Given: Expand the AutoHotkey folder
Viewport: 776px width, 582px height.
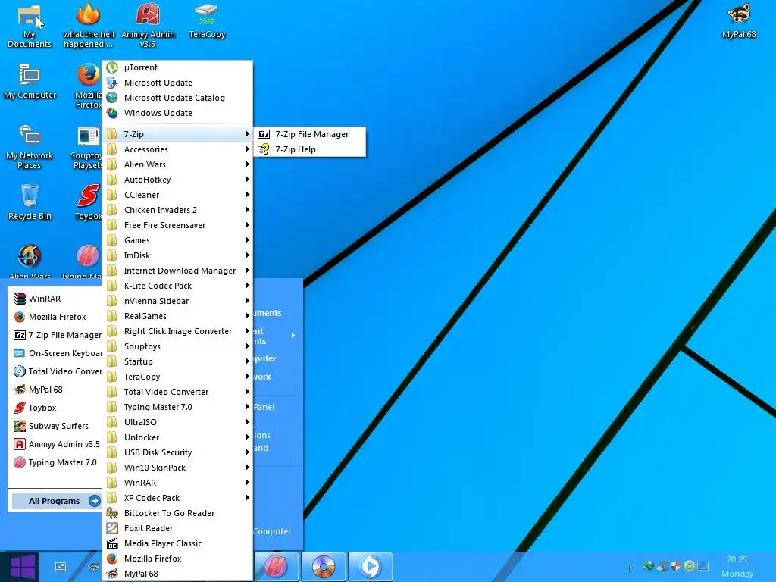Looking at the screenshot, I should [x=177, y=180].
